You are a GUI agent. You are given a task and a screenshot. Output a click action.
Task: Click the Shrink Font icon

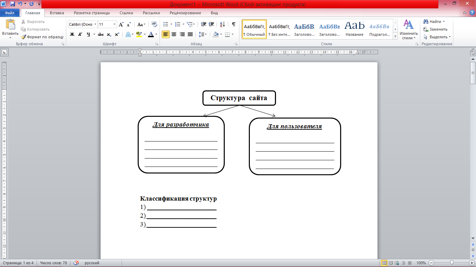tap(129, 24)
